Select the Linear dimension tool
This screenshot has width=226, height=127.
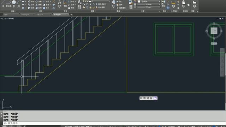pos(71,1)
